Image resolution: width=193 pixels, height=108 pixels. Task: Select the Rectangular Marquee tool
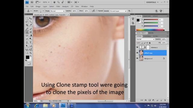pos(27,19)
